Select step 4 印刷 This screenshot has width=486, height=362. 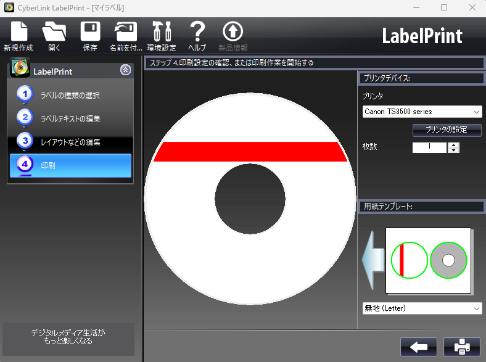click(x=71, y=165)
